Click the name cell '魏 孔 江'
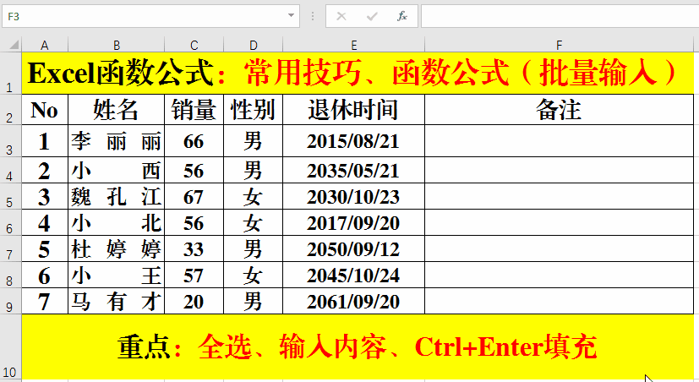 click(117, 196)
